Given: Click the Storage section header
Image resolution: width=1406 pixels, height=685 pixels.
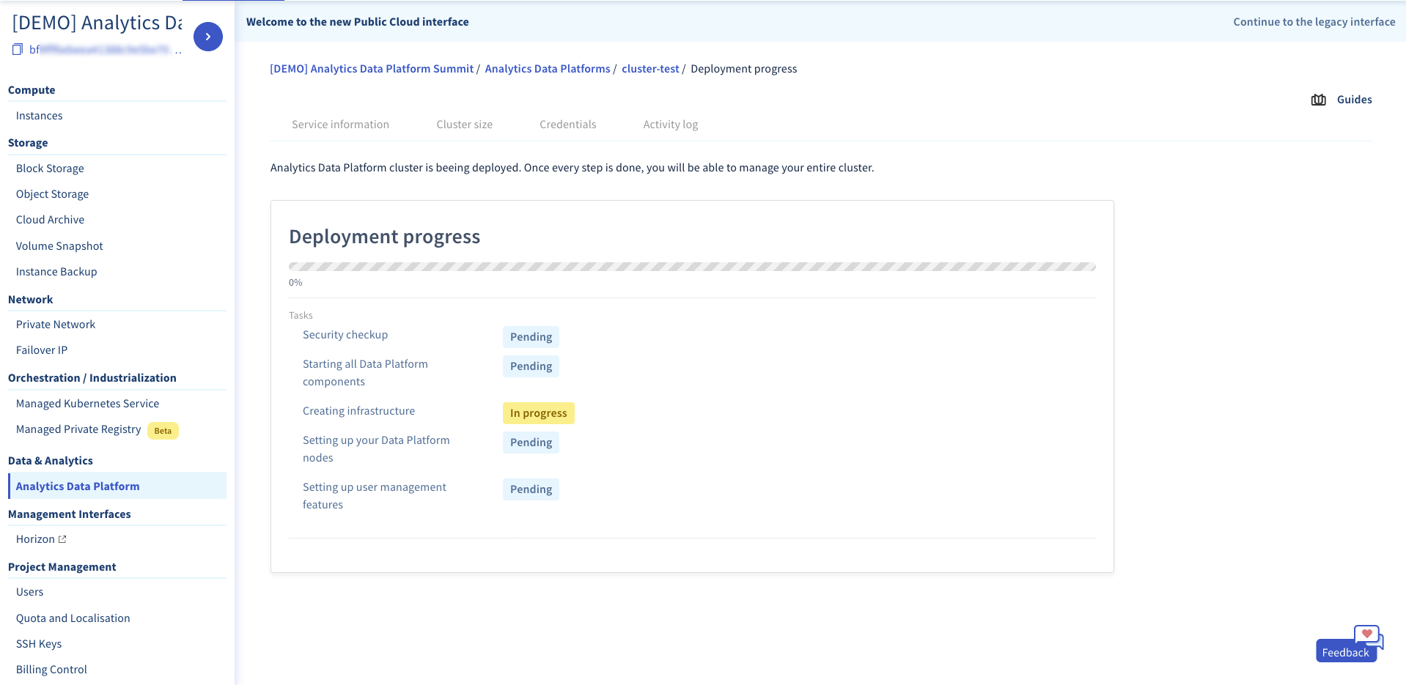Looking at the screenshot, I should click(x=28, y=143).
